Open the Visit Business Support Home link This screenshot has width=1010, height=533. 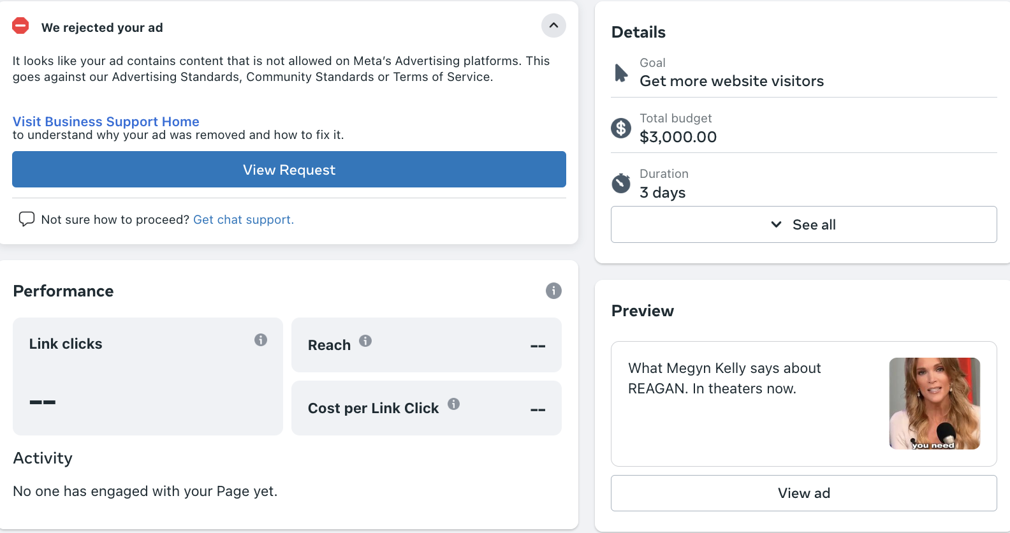tap(106, 121)
